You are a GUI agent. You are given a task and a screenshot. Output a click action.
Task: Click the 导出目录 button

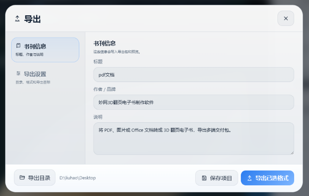[x=35, y=178]
